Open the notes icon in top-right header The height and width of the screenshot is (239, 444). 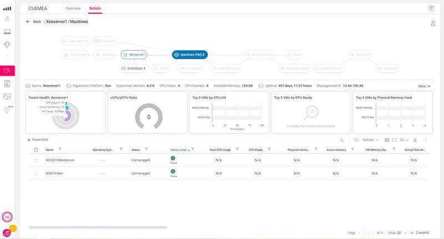tap(431, 8)
